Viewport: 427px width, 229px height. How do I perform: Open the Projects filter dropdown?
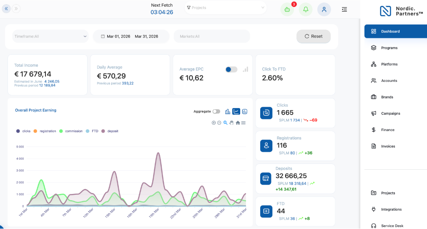pos(226,8)
